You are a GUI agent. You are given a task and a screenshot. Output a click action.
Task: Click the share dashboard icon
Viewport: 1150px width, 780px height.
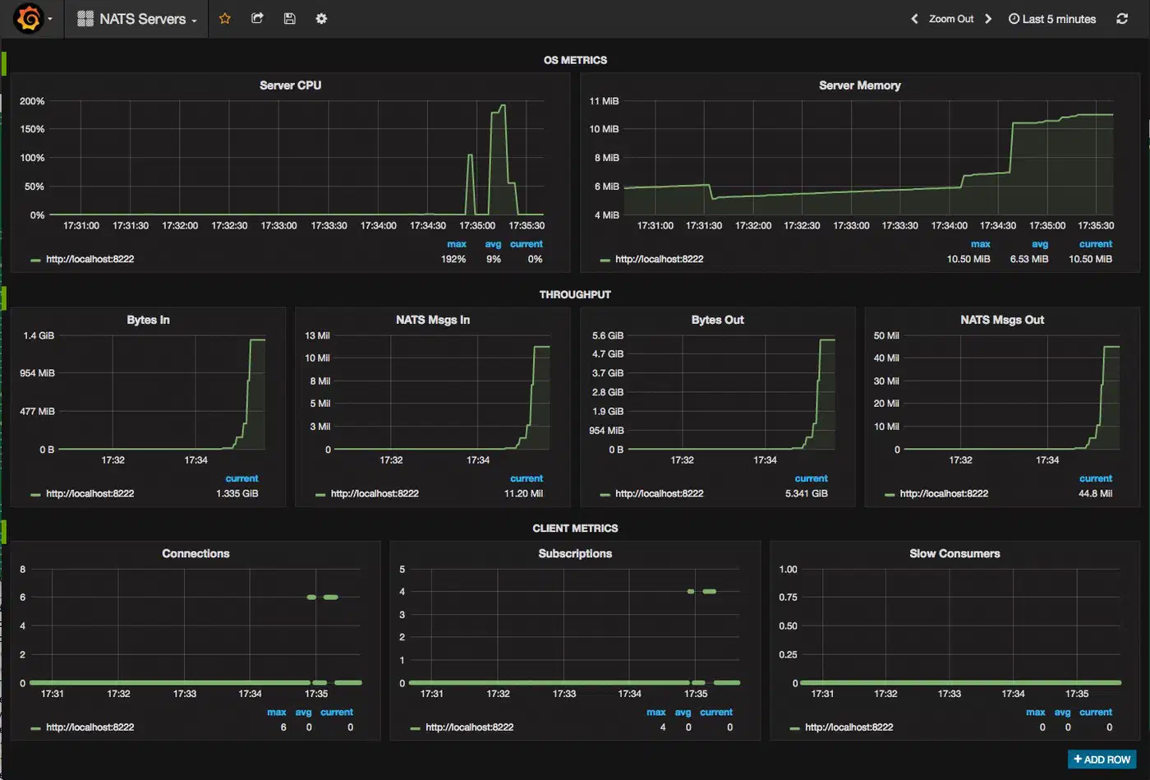tap(257, 18)
